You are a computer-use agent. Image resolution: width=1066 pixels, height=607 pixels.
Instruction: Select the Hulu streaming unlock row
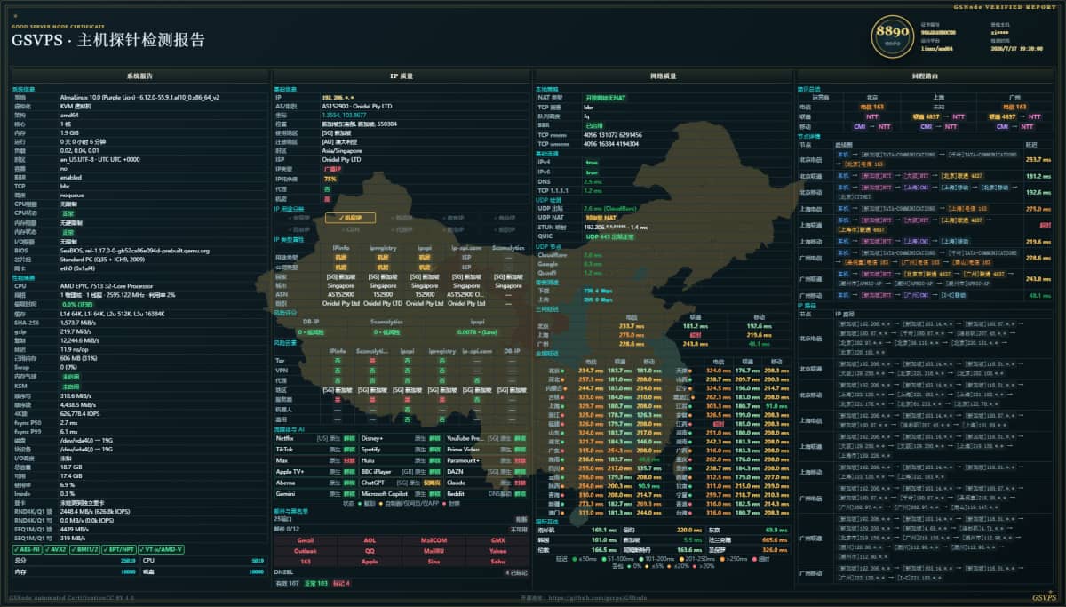pos(401,460)
